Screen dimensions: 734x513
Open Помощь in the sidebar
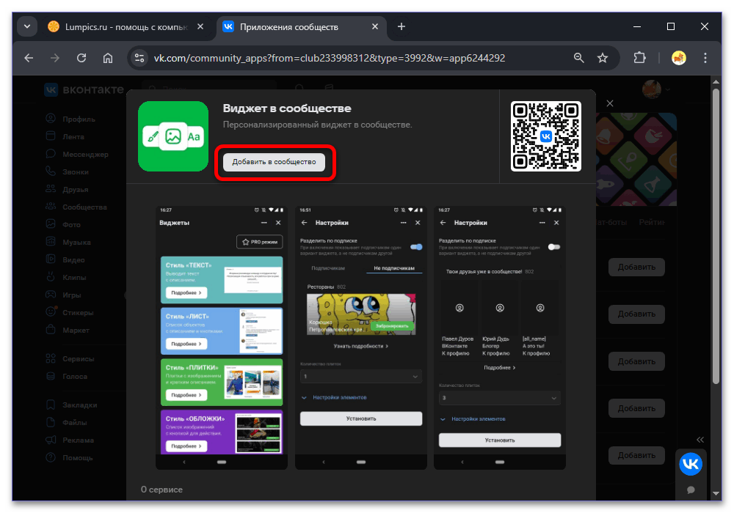(69, 458)
